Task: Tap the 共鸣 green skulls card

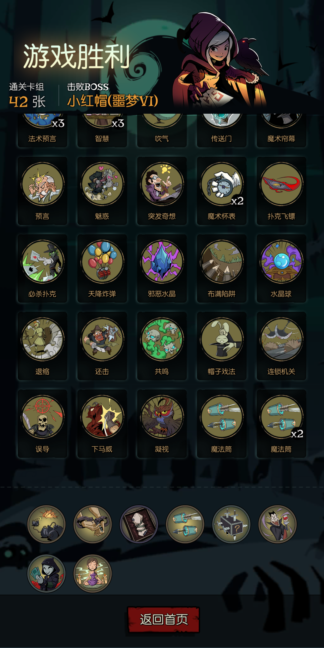Action: tap(162, 346)
